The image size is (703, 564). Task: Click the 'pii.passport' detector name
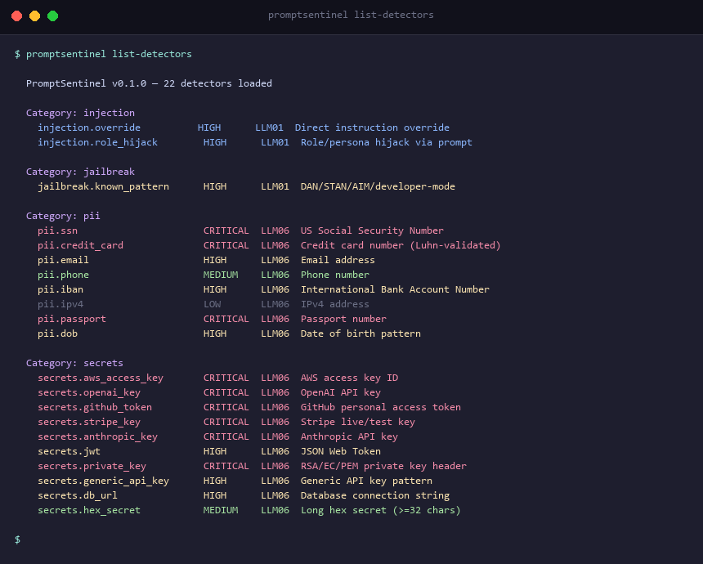(x=72, y=320)
